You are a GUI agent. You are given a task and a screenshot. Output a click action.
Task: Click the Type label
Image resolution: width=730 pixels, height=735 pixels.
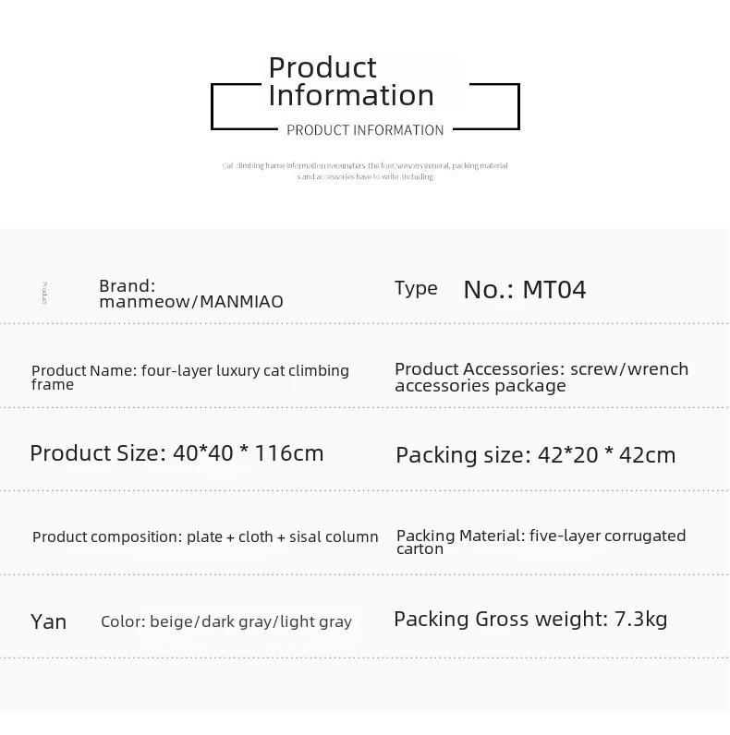(416, 288)
